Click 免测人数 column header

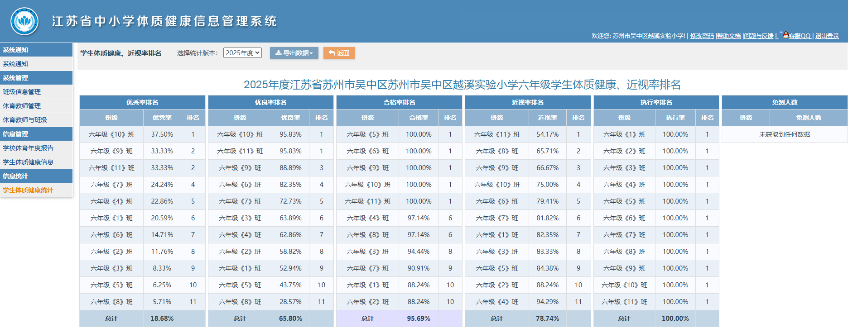809,118
